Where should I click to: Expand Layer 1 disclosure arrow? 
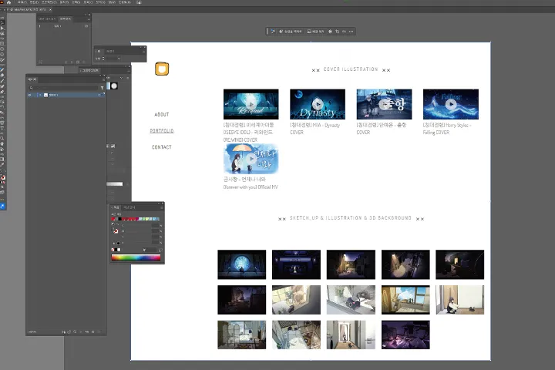[40, 95]
